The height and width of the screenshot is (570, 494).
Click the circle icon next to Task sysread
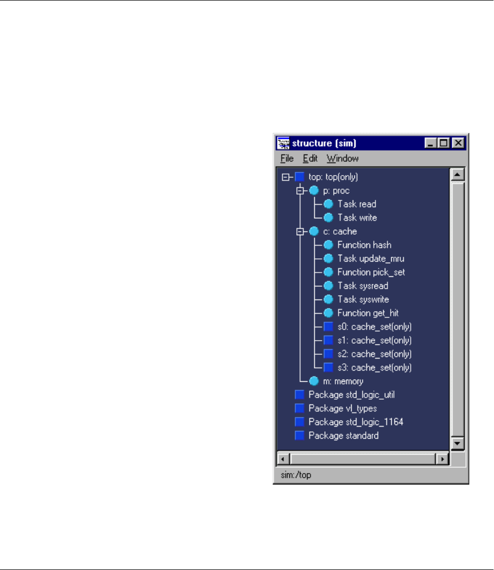click(x=328, y=286)
